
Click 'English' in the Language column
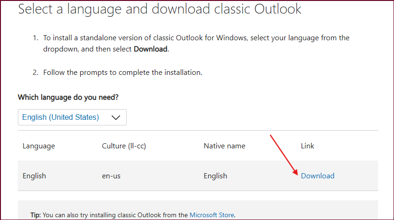point(34,176)
